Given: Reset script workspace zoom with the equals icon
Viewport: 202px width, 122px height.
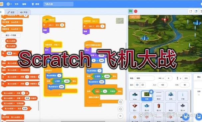Looking at the screenshot, I should click(x=120, y=116).
